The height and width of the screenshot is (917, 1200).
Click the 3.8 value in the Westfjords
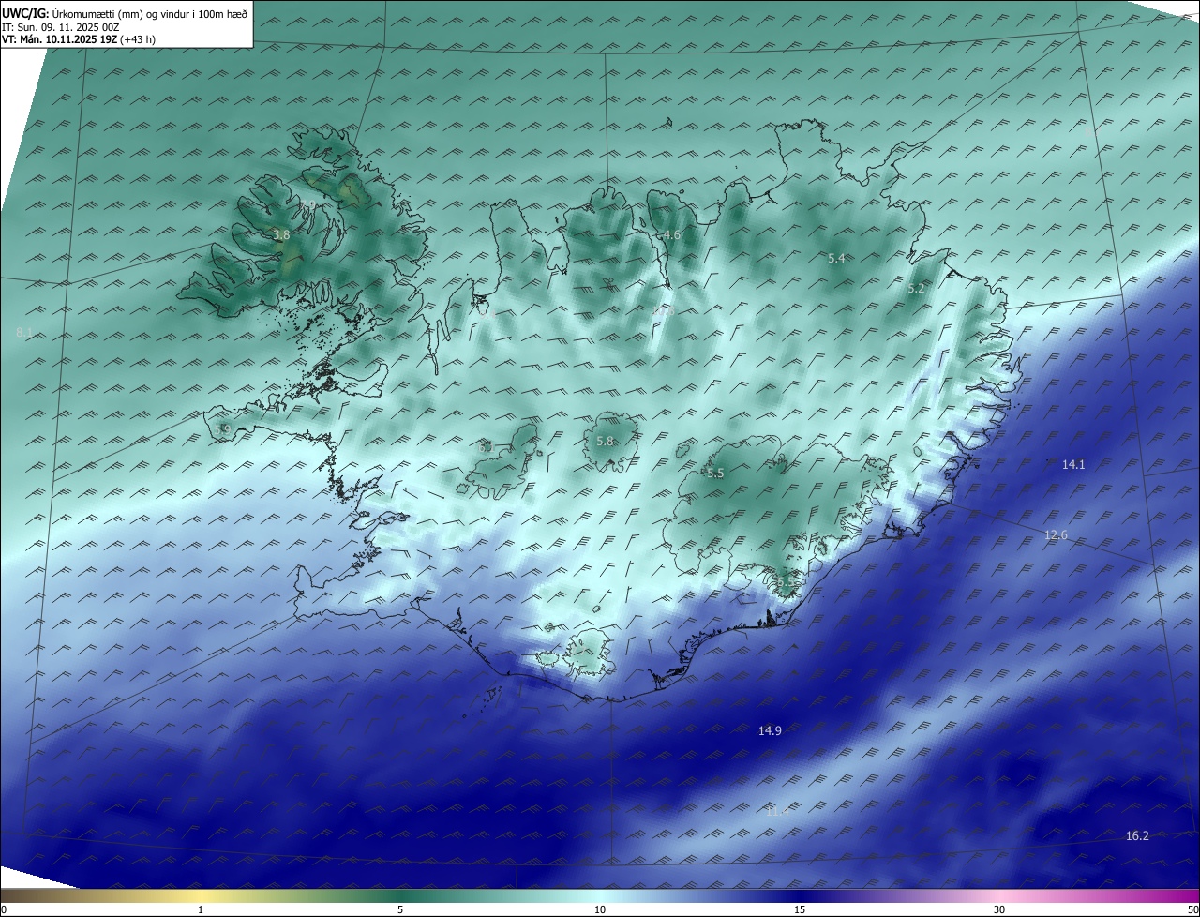click(x=281, y=235)
